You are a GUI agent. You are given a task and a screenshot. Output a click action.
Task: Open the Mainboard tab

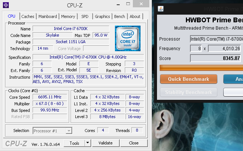tap(48, 16)
